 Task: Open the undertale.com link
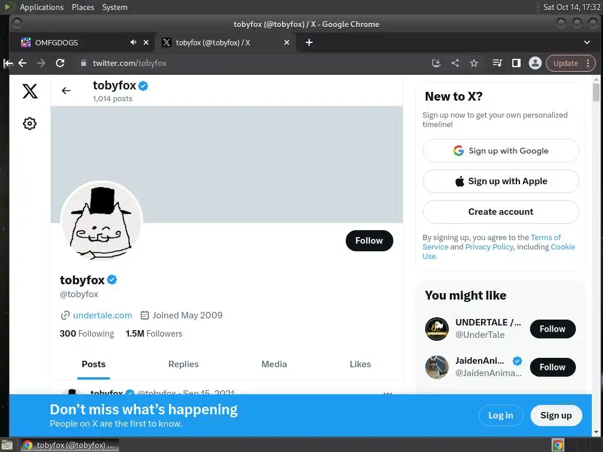(102, 315)
